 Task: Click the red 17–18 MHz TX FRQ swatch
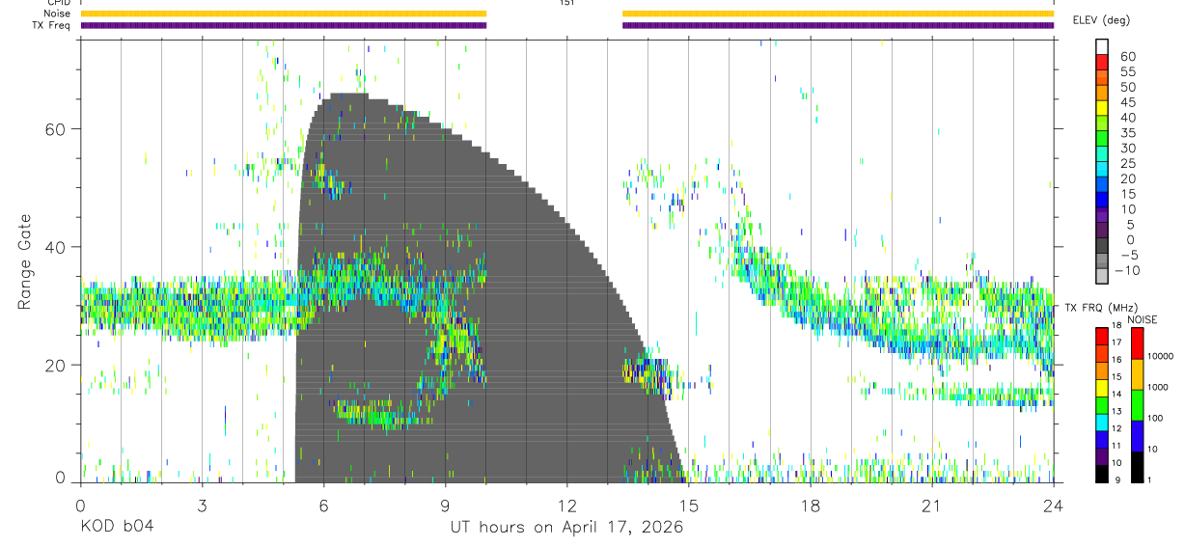pyautogui.click(x=1103, y=335)
